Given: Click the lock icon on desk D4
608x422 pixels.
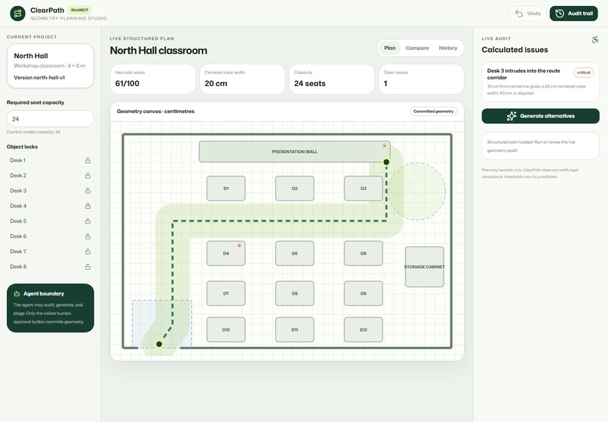Looking at the screenshot, I should 239,246.
